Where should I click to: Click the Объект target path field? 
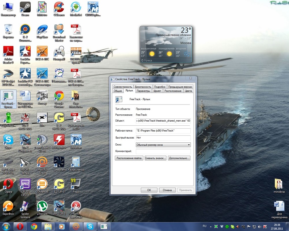[x=163, y=120]
